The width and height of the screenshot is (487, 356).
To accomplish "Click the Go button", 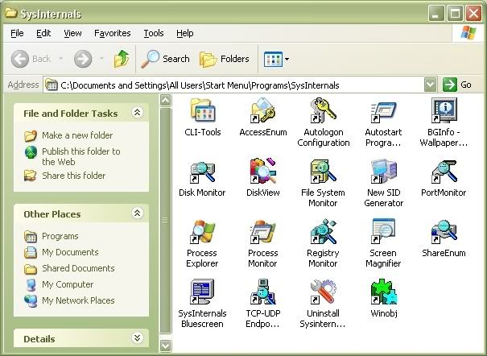I will click(x=457, y=85).
